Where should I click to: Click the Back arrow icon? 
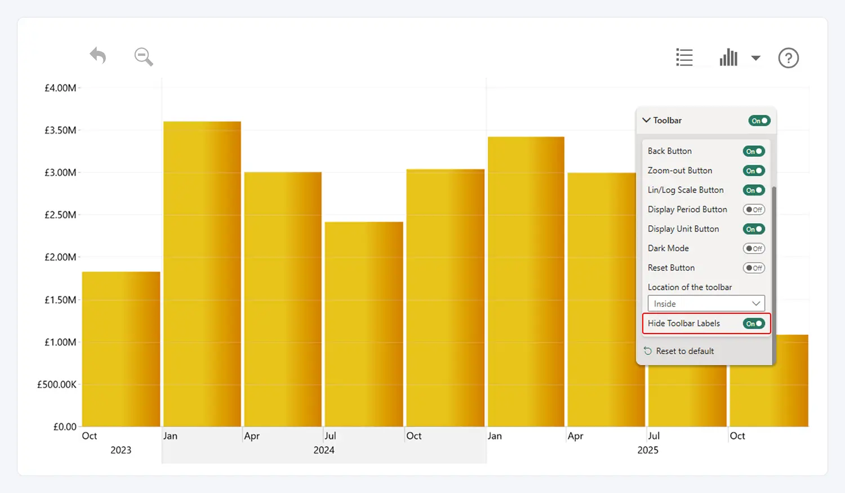98,56
